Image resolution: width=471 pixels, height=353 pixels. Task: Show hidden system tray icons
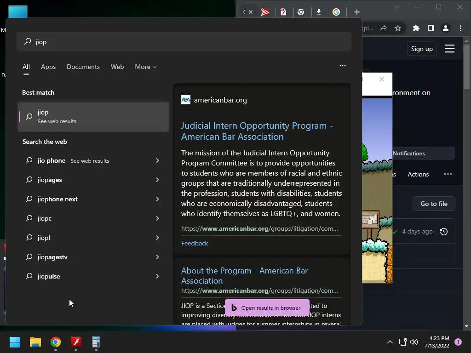point(390,342)
